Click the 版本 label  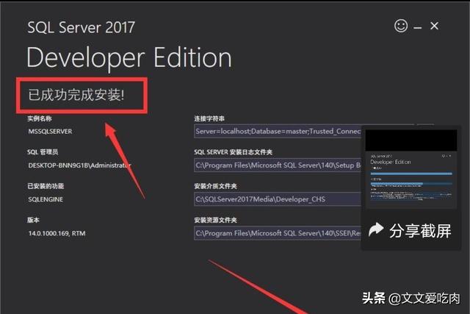[x=33, y=220]
